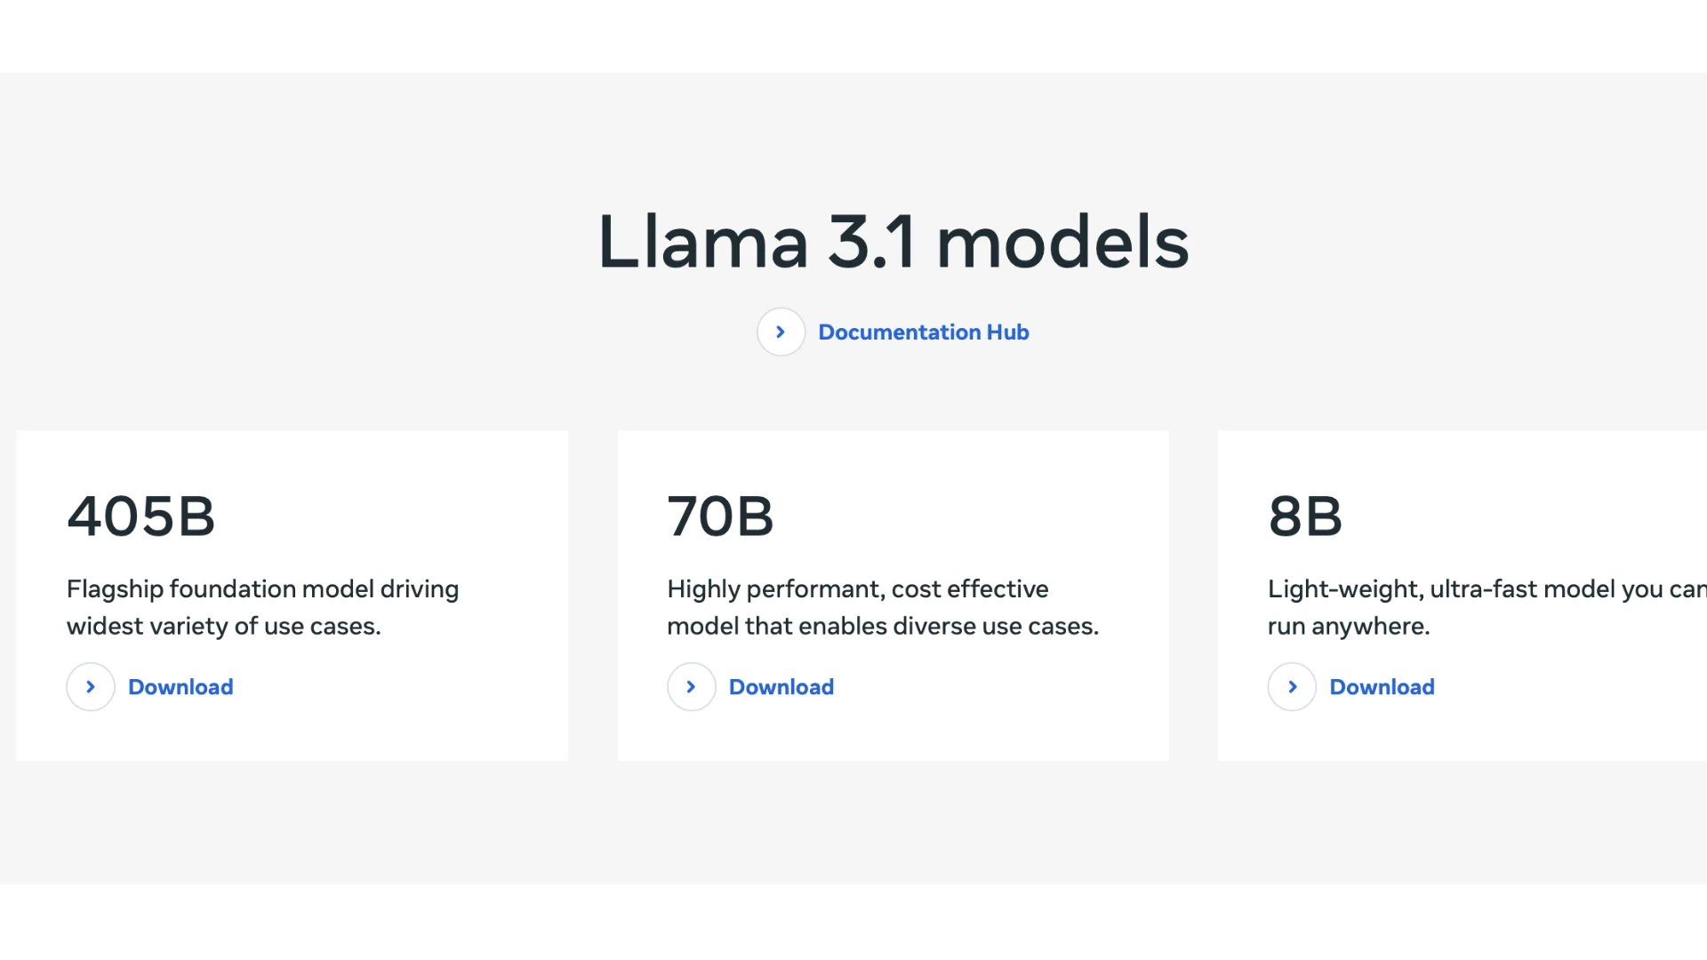Click the word 'Llama' in the title
This screenshot has height=960, width=1707.
702,242
